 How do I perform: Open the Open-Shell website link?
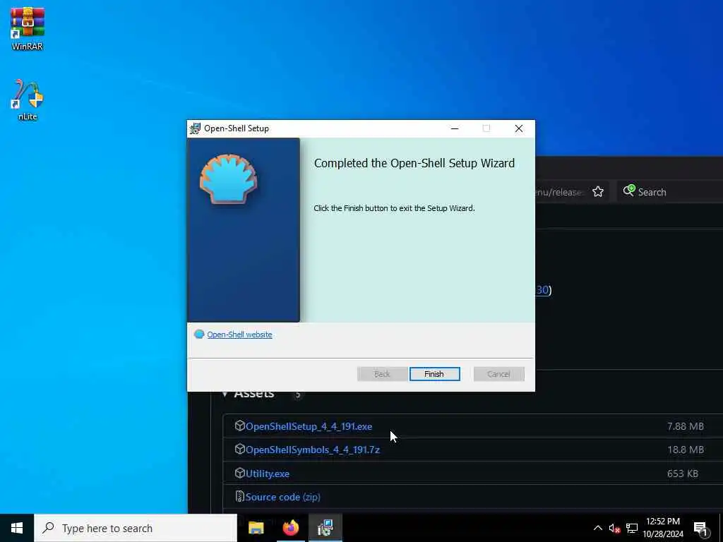pos(239,335)
